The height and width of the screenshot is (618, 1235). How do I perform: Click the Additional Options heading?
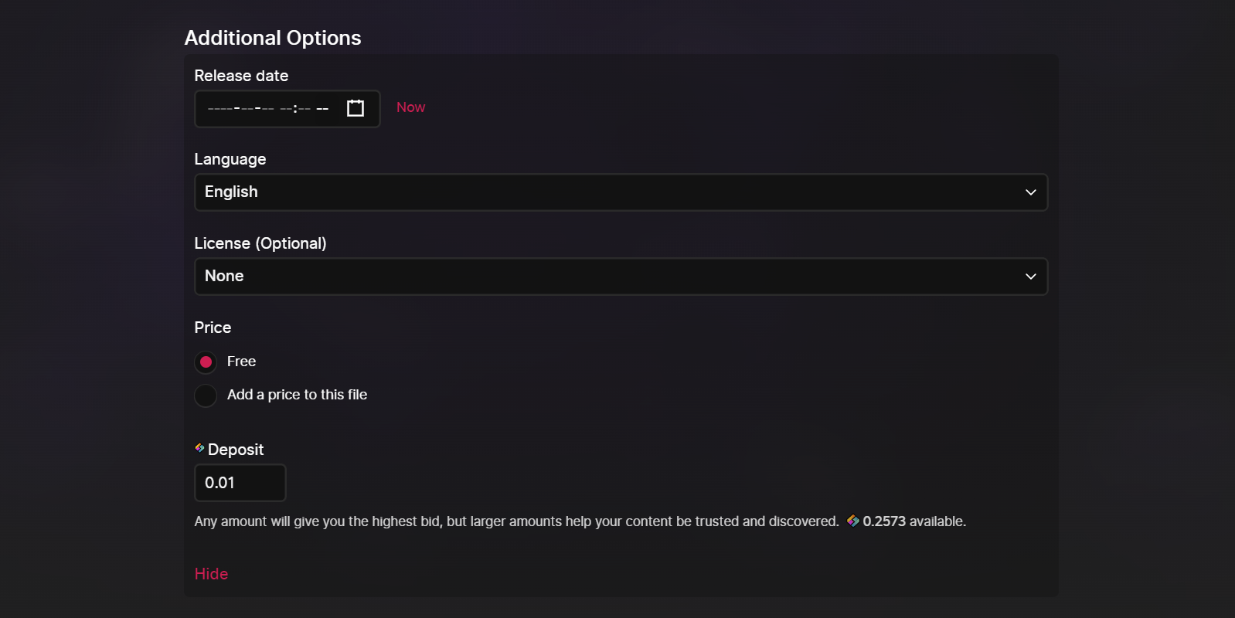273,38
